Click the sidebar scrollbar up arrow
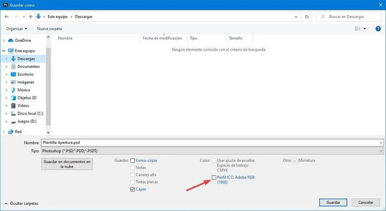 [48, 37]
